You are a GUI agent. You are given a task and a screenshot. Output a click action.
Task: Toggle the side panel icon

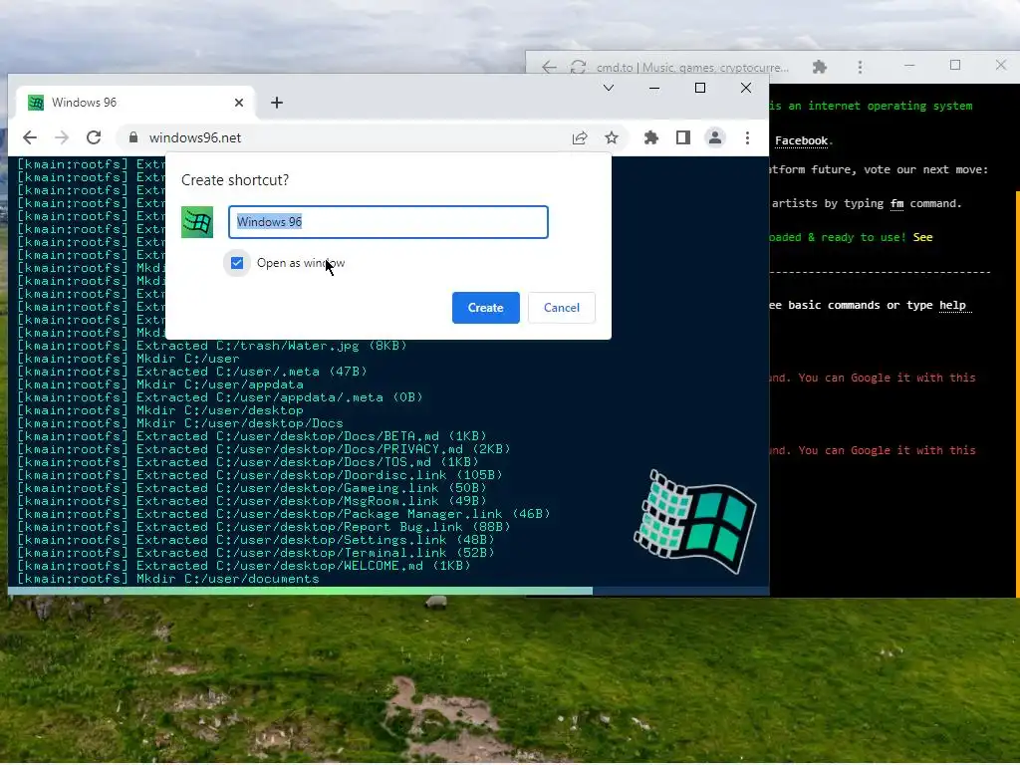click(x=683, y=137)
